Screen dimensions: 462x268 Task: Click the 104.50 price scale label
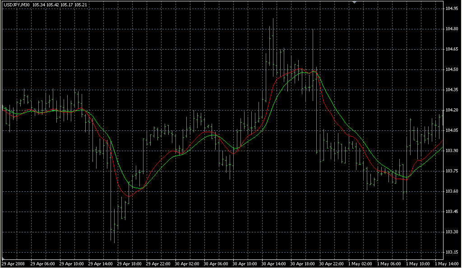click(x=452, y=69)
